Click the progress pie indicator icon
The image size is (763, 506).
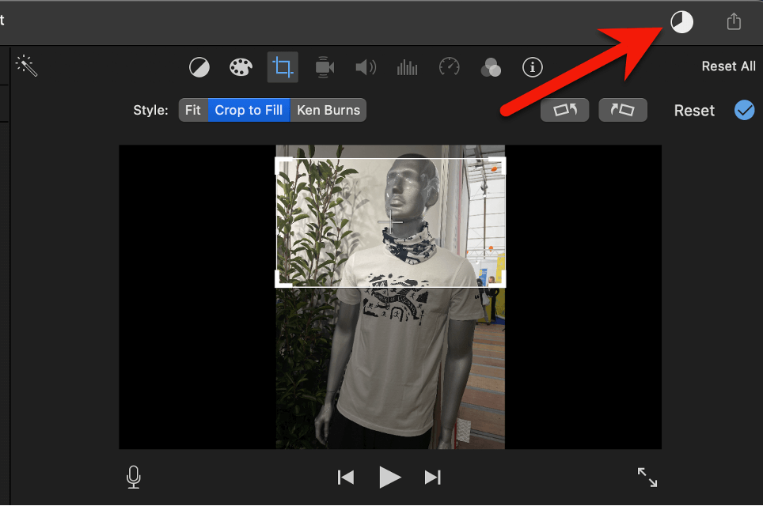tap(681, 22)
